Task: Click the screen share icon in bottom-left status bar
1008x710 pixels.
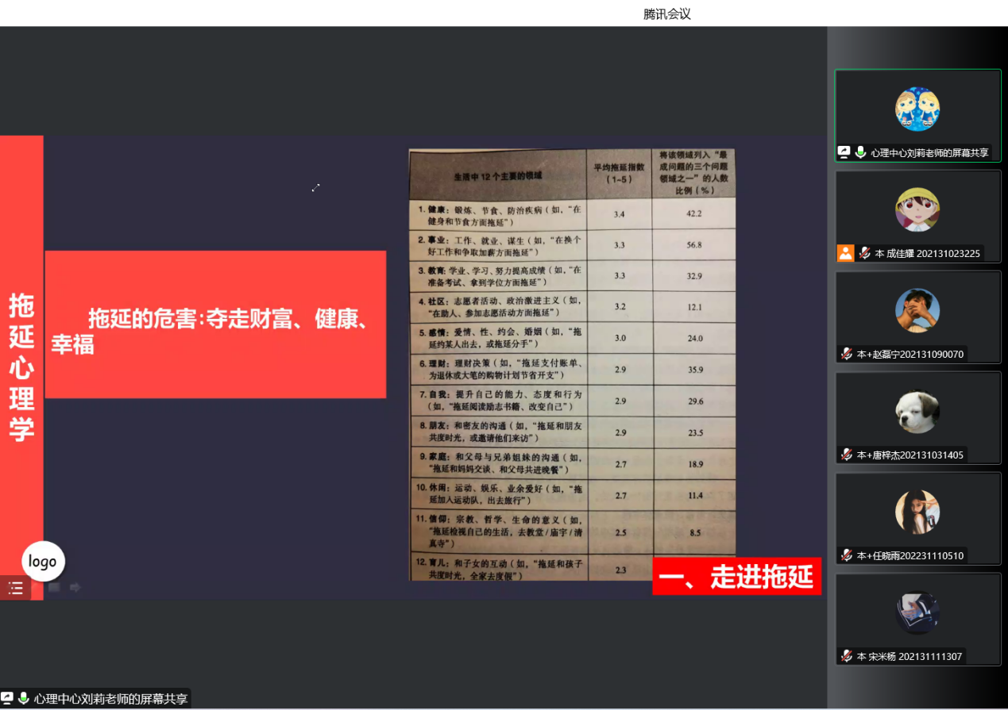Action: tap(7, 698)
